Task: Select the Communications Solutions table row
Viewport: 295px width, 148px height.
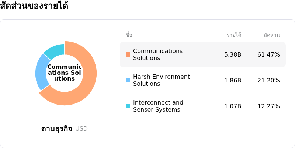Action: coord(203,54)
